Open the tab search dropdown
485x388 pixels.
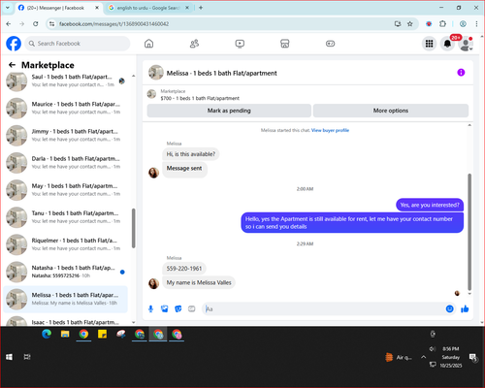pyautogui.click(x=8, y=8)
